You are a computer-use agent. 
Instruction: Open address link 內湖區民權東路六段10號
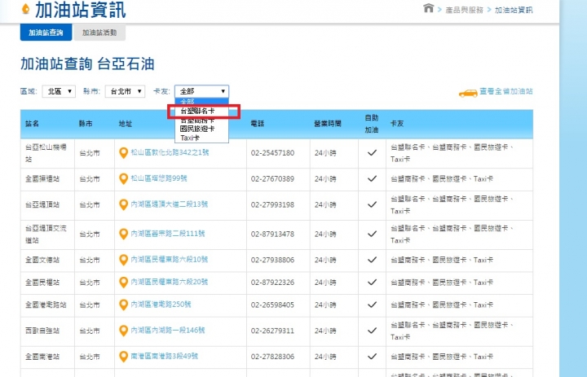click(170, 260)
